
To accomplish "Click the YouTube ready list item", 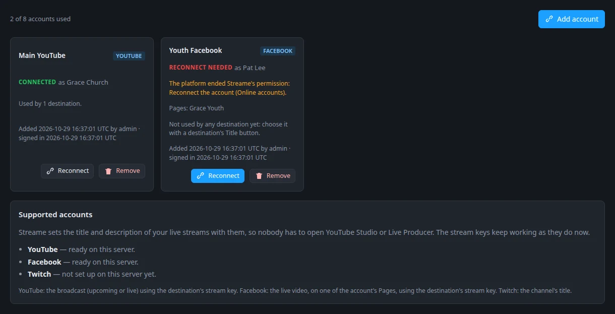I will tap(81, 249).
